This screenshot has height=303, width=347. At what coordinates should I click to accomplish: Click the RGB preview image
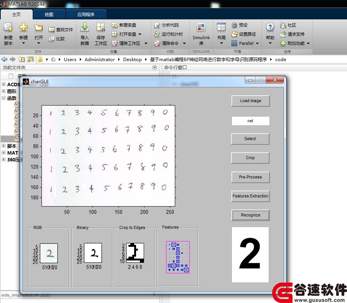click(49, 253)
